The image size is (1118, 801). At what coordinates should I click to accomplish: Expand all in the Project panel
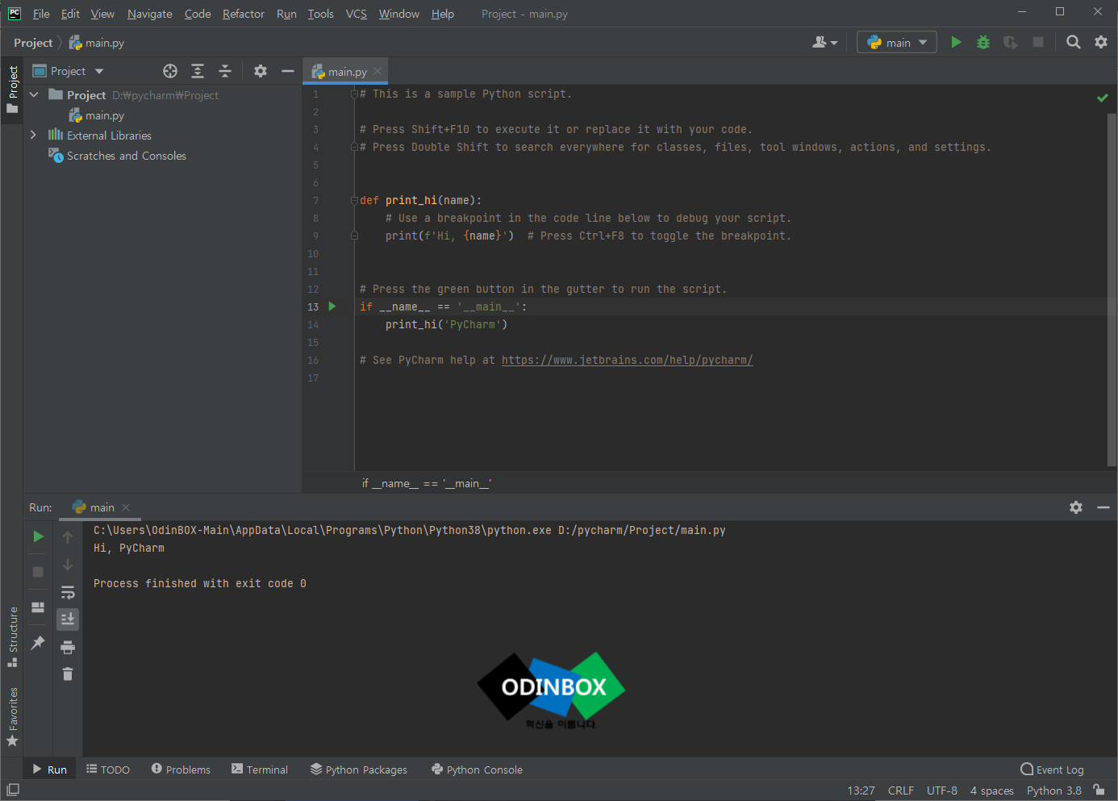click(198, 71)
